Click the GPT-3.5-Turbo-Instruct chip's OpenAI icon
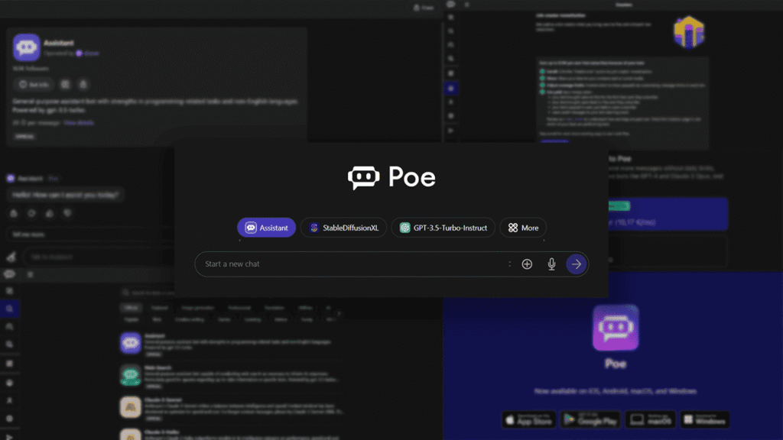This screenshot has width=783, height=440. pyautogui.click(x=405, y=228)
